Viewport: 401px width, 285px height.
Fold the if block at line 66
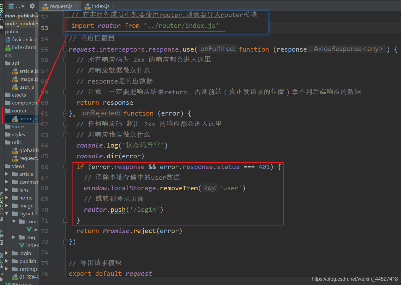(66, 167)
